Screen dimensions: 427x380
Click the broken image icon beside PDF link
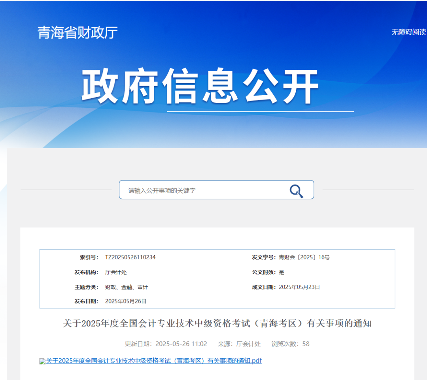42,361
